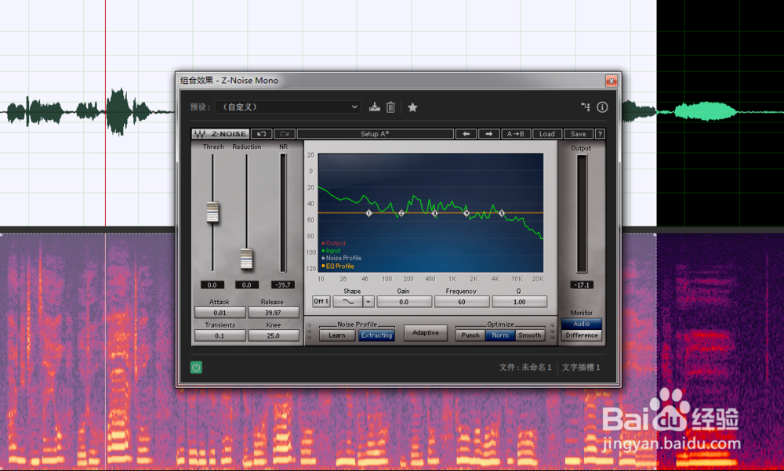
Task: Click the Waves Z-NOISE logo
Action: pyautogui.click(x=220, y=134)
